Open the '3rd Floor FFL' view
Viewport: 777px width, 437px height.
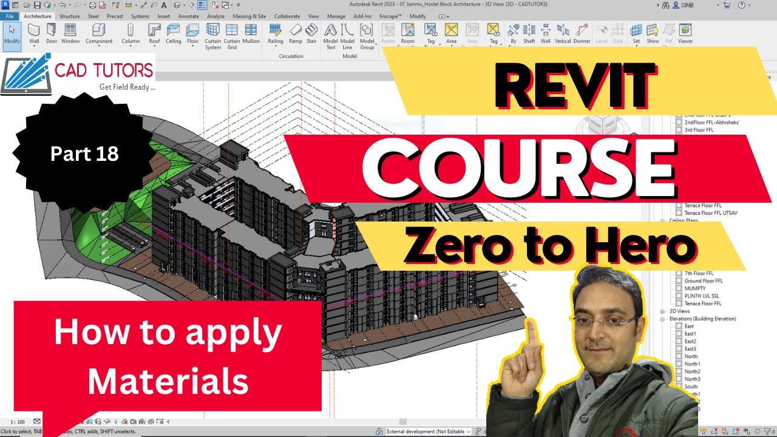coord(699,130)
